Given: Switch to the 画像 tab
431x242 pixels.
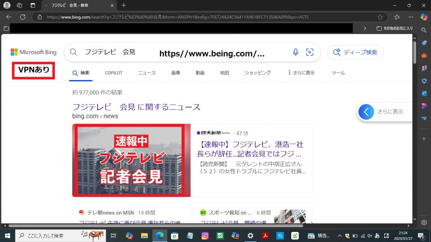Looking at the screenshot, I should pos(176,73).
